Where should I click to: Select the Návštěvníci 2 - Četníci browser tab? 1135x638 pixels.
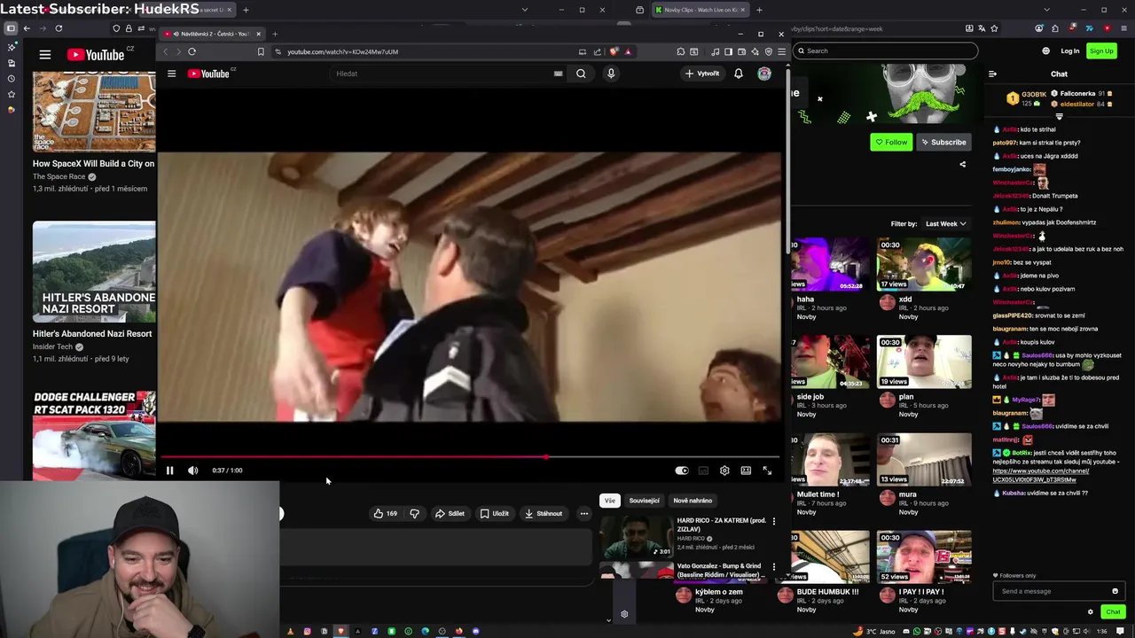tap(211, 34)
